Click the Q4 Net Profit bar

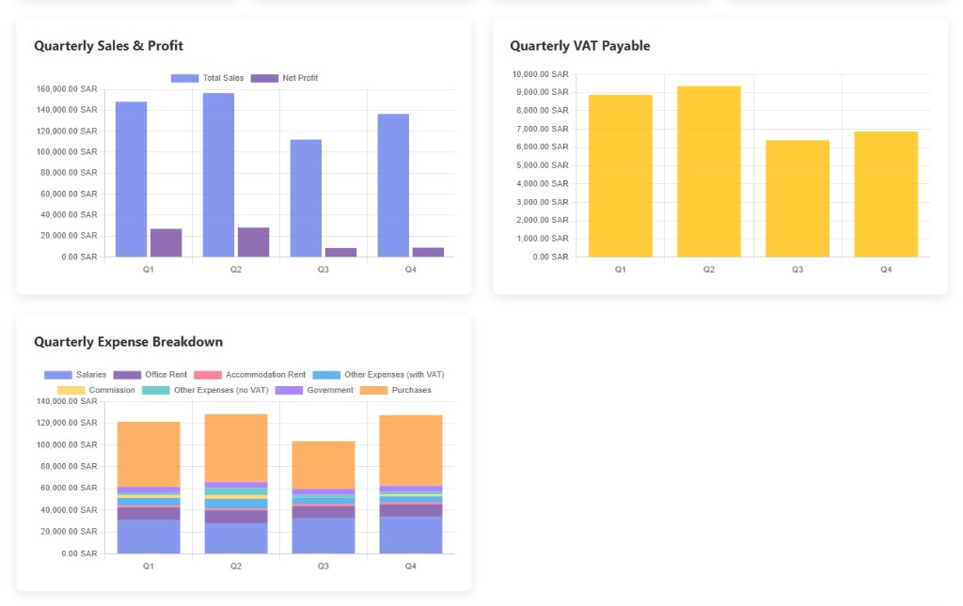click(428, 252)
